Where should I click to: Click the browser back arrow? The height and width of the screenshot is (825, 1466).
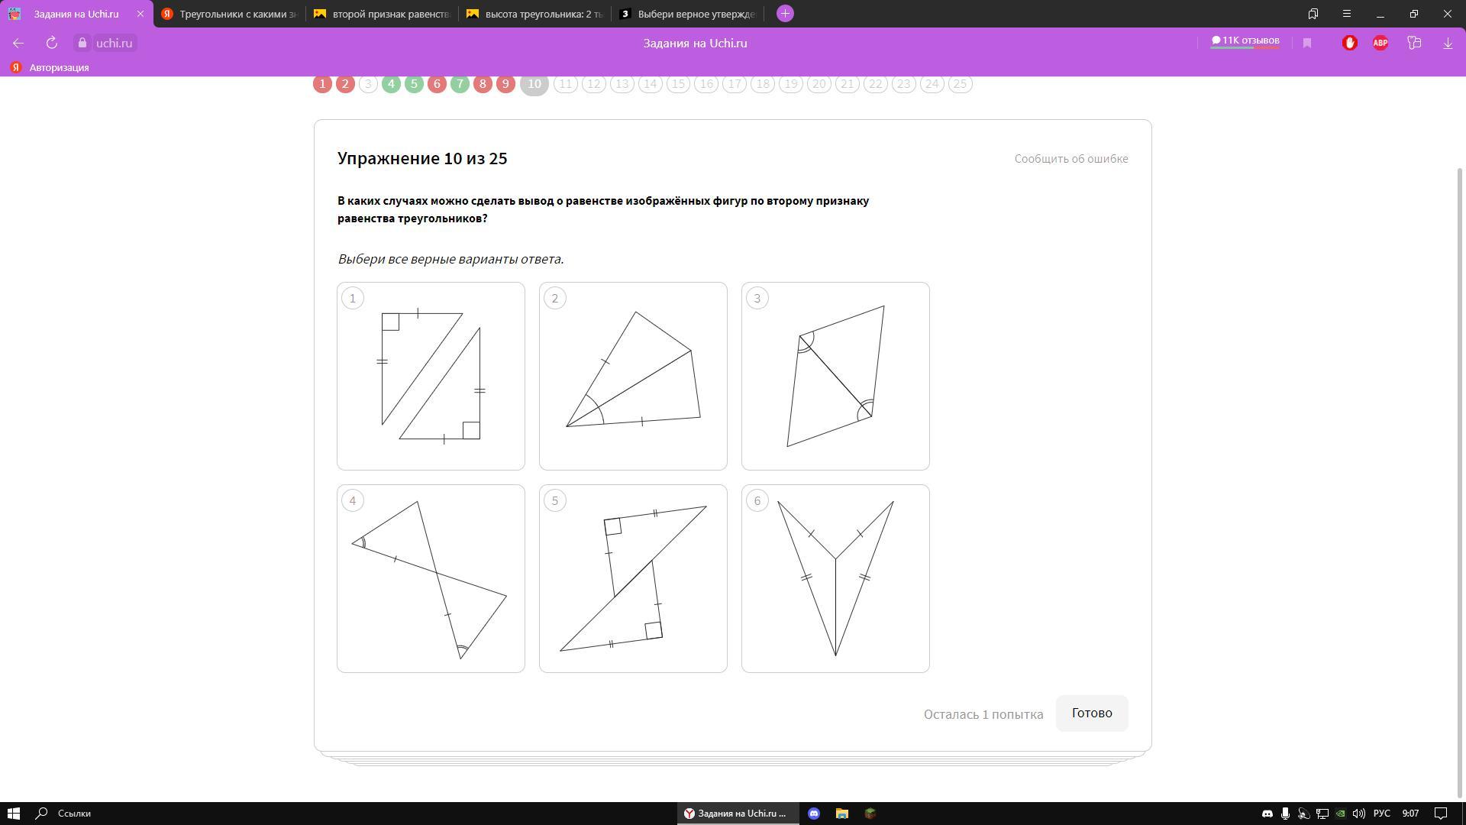coord(18,44)
